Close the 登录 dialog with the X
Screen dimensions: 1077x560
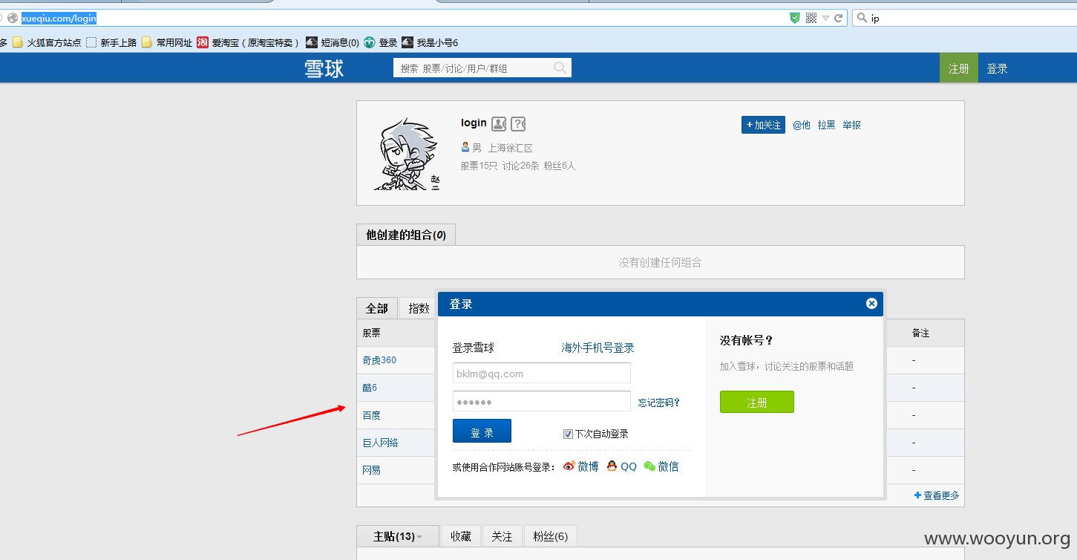(871, 303)
